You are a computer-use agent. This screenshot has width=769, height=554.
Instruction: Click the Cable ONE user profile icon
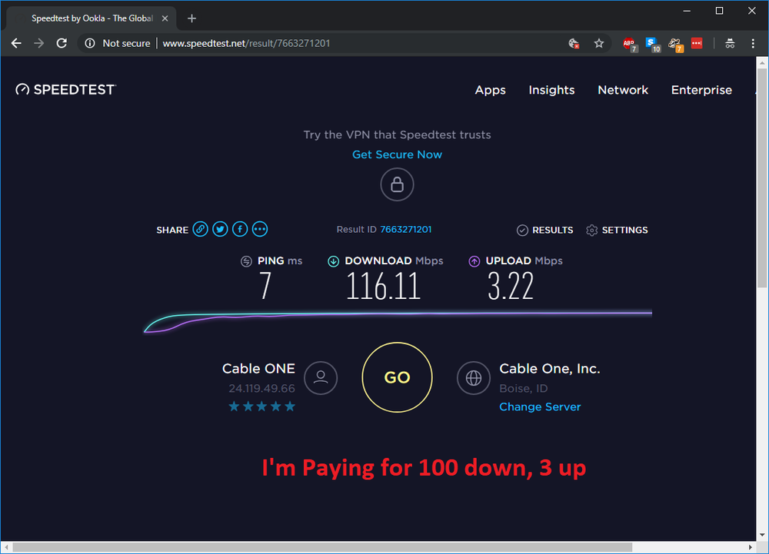321,377
